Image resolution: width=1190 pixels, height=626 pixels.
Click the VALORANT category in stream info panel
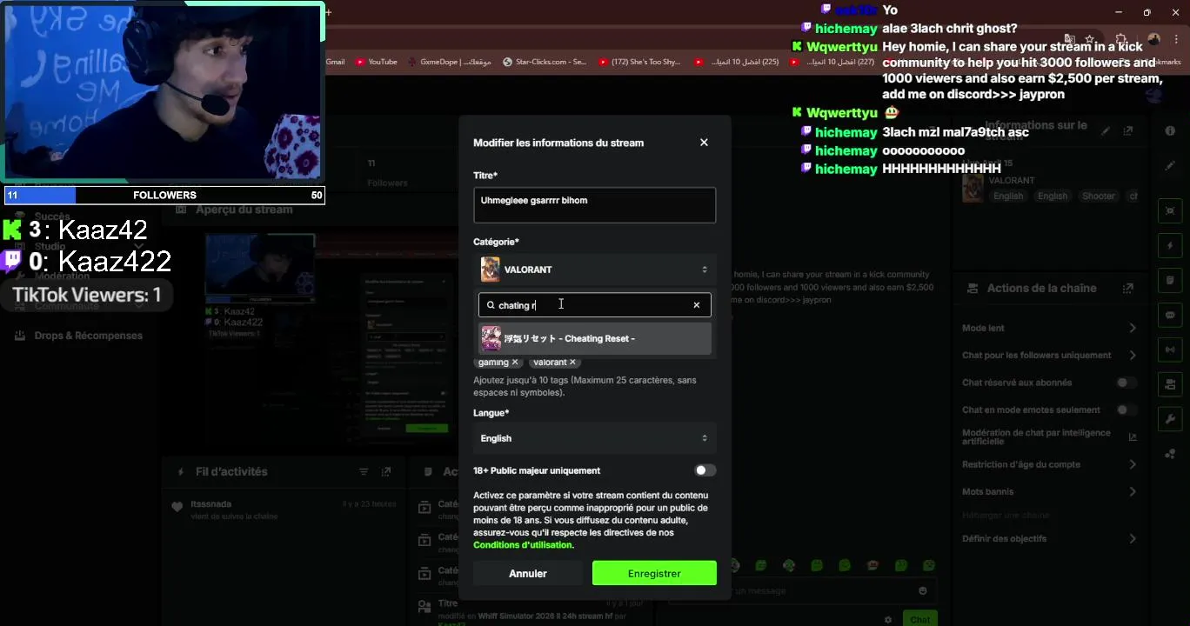[1012, 180]
